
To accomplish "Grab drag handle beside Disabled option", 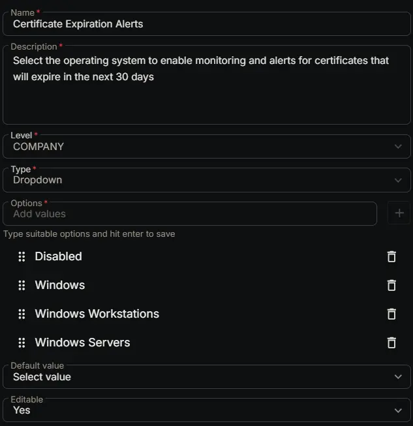I will (x=22, y=256).
